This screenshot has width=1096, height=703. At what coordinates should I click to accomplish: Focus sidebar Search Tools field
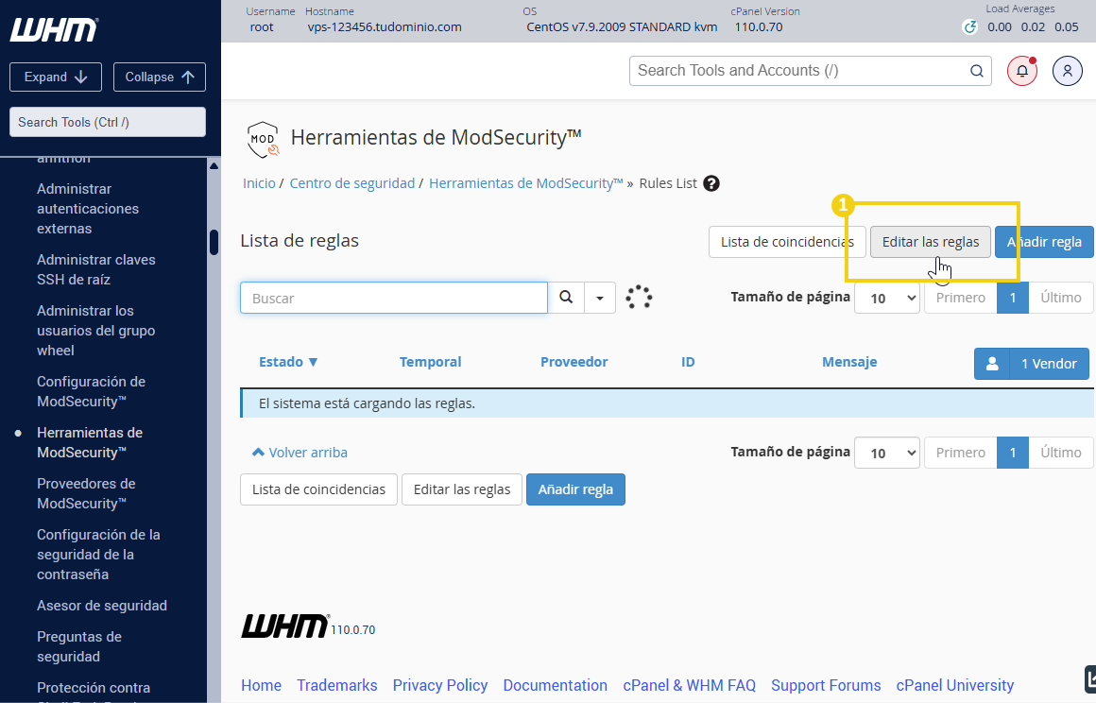click(x=108, y=122)
